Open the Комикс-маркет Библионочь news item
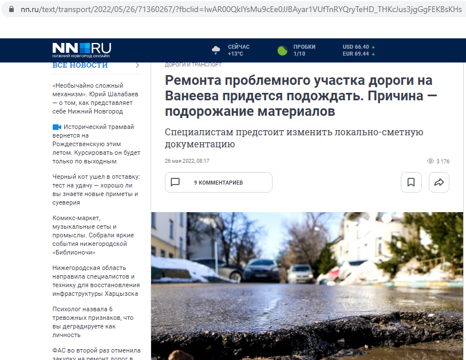This screenshot has width=466, height=360. 93,235
